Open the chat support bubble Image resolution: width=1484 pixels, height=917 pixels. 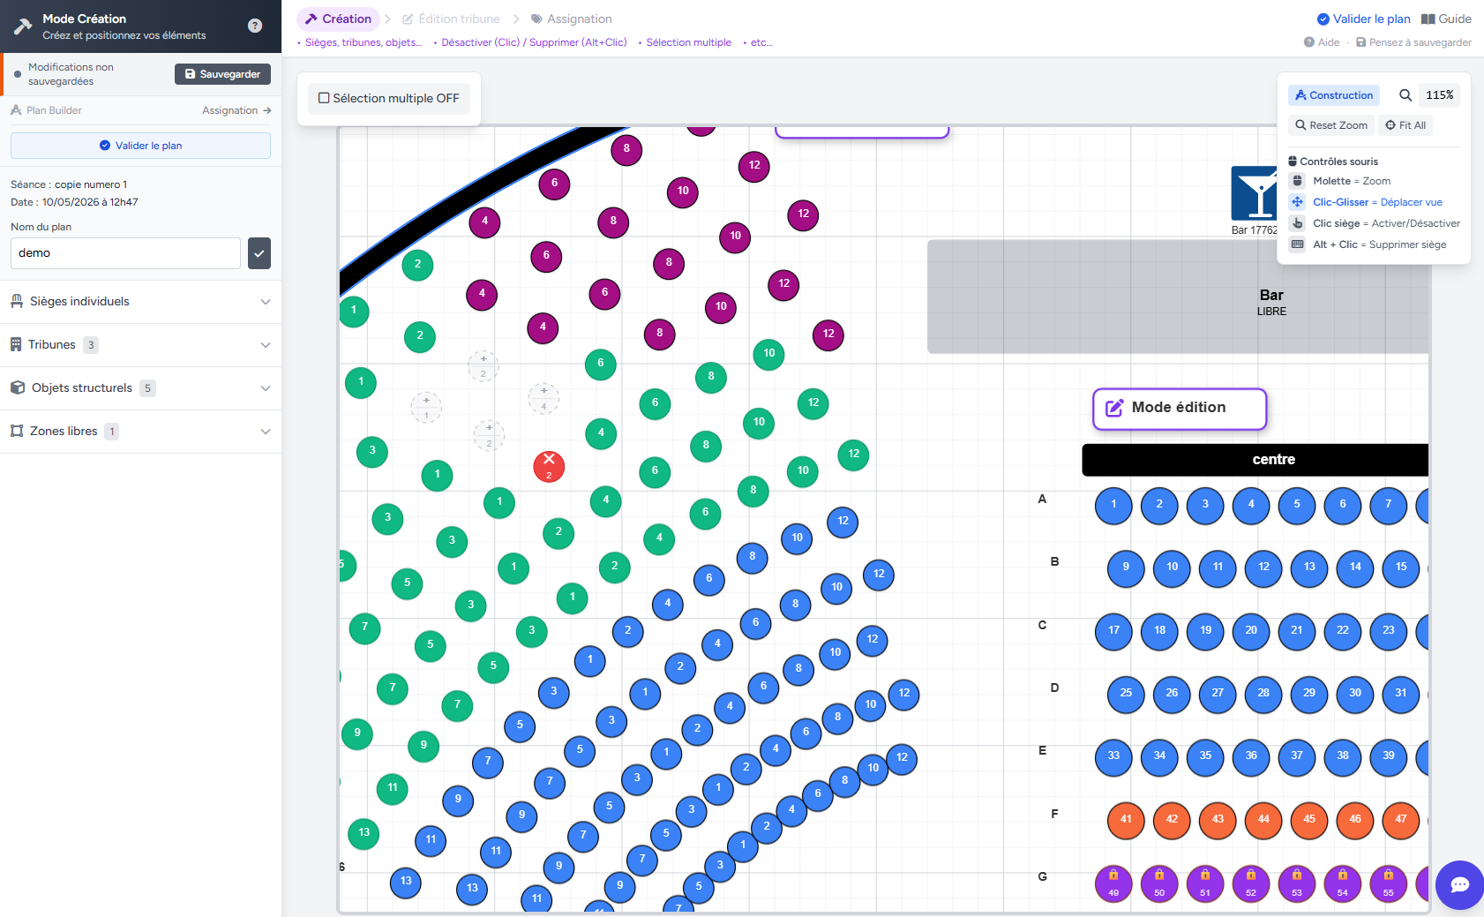click(1459, 884)
